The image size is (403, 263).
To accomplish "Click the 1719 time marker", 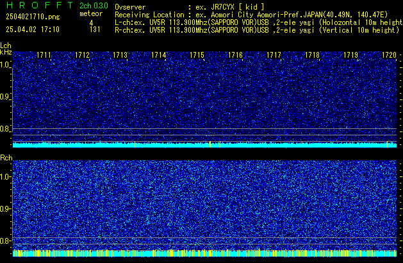I will (351, 55).
